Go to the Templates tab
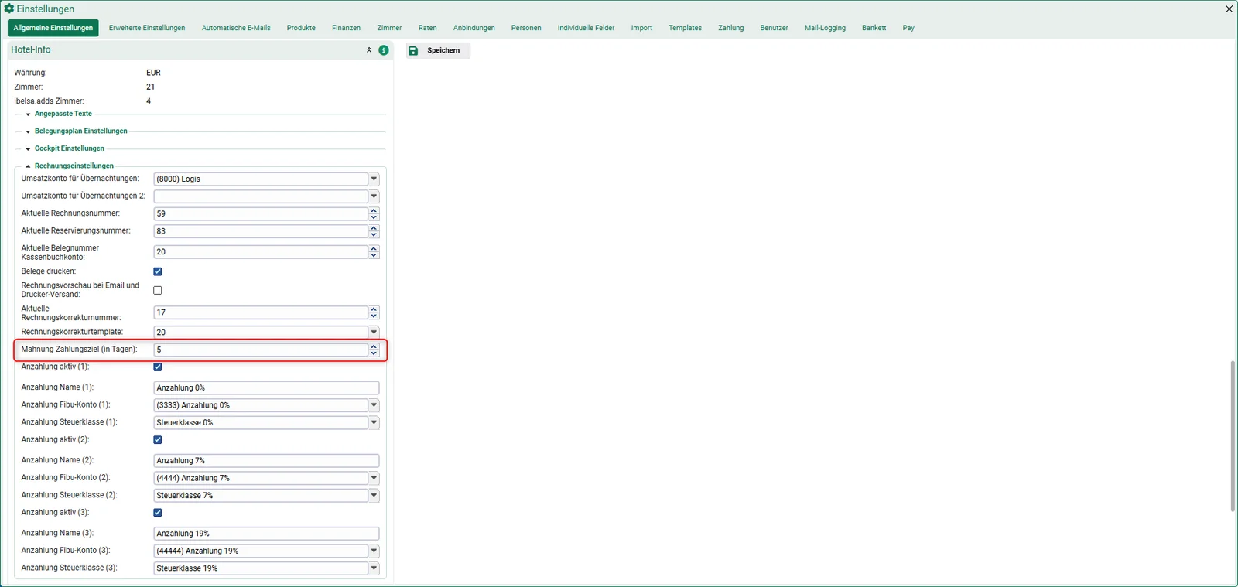The height and width of the screenshot is (587, 1238). point(685,28)
